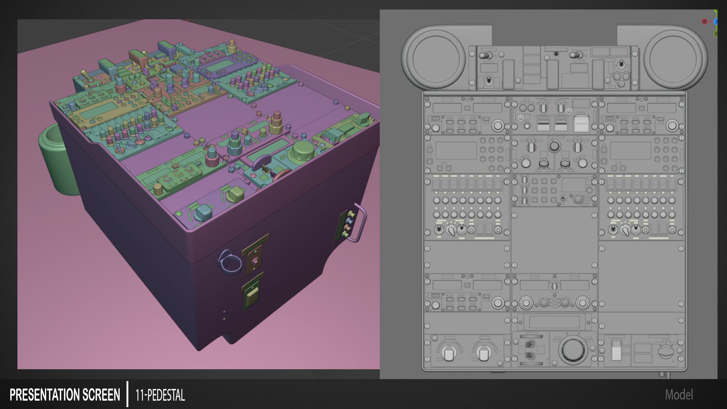Click the bright white button in top-center panel
This screenshot has width=727, height=409.
[x=581, y=123]
